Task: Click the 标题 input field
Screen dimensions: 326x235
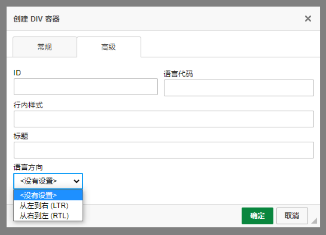Action: [163, 150]
